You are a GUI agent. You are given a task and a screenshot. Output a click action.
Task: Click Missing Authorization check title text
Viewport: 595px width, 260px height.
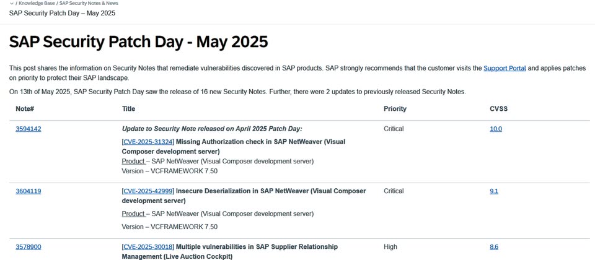(234, 147)
